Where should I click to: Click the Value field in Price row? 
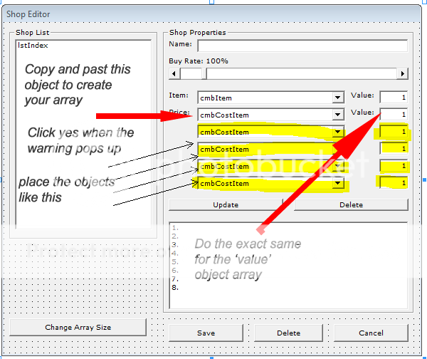394,114
